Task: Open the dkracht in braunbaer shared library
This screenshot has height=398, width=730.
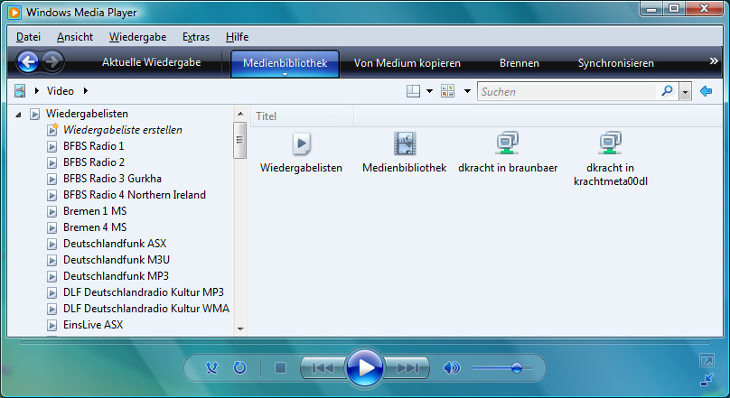Action: pos(507,144)
